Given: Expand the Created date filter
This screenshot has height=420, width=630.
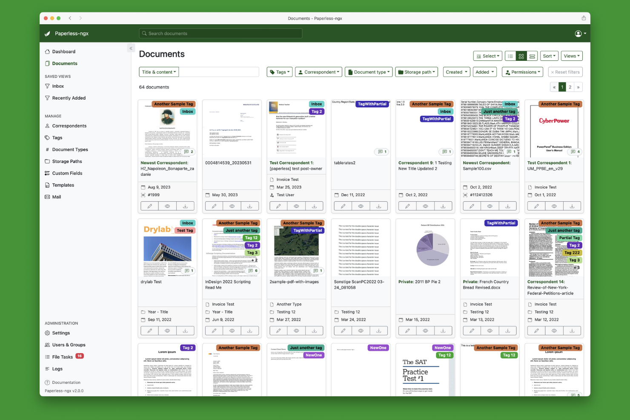Looking at the screenshot, I should coord(456,72).
